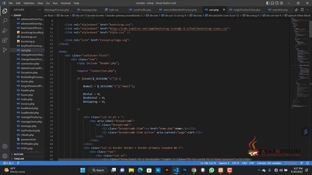
Task: Open Microsoft Edge from taskbar
Action: [x=140, y=170]
